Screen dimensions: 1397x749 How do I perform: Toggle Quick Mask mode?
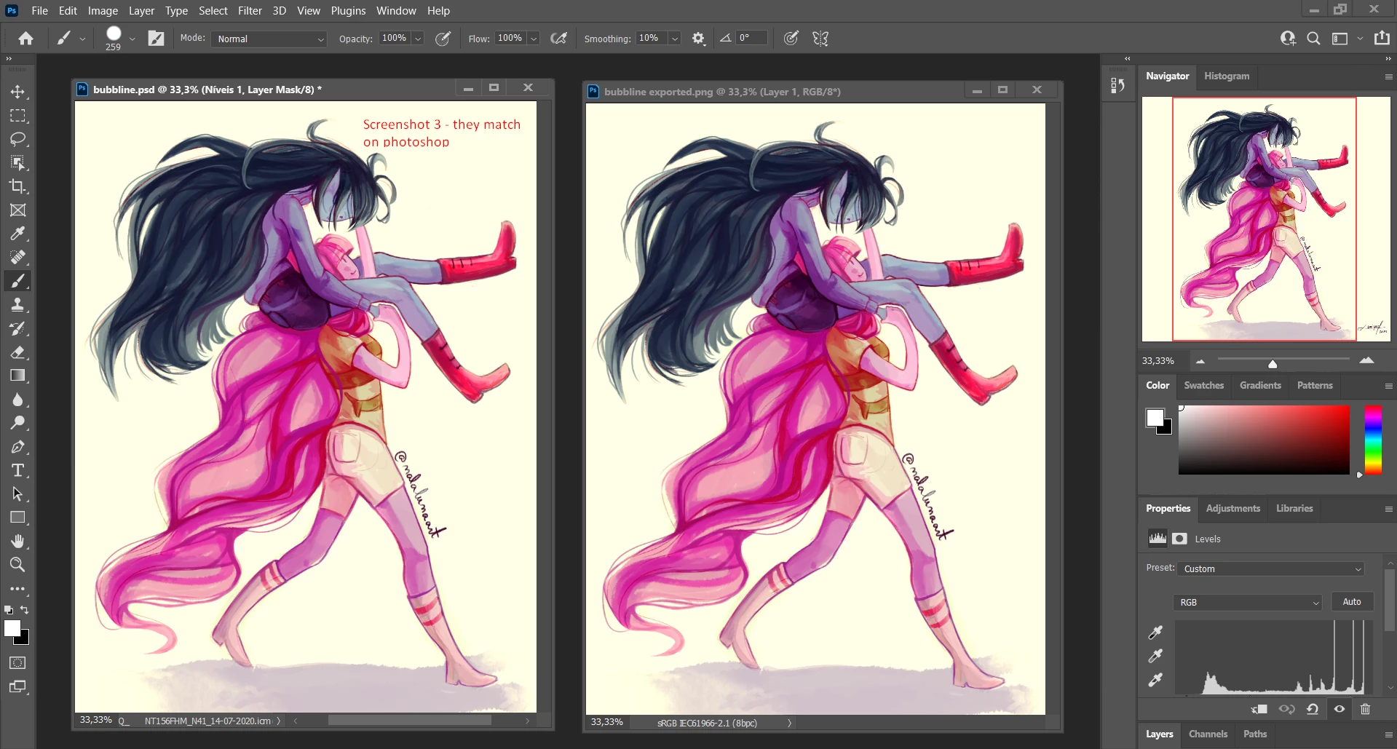pyautogui.click(x=17, y=663)
